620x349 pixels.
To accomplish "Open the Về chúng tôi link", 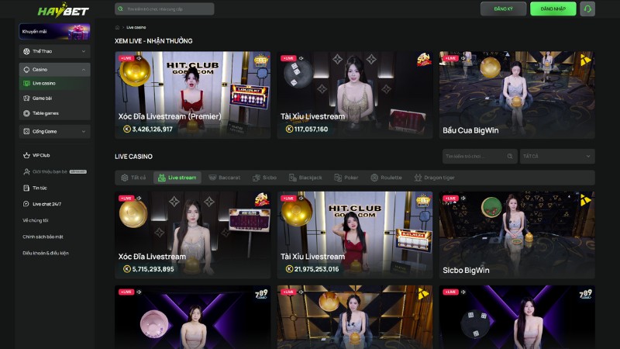I will tap(35, 220).
